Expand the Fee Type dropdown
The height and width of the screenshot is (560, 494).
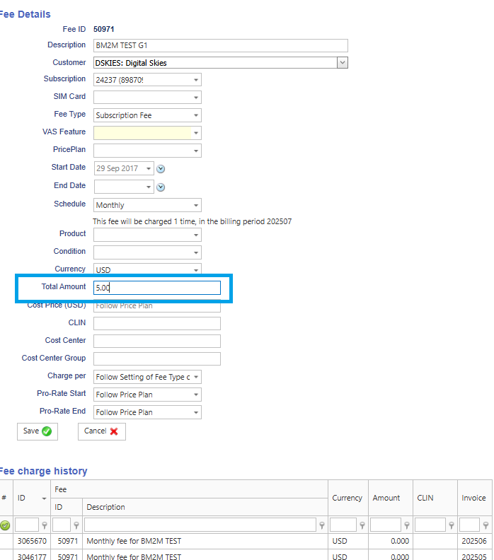pos(195,115)
